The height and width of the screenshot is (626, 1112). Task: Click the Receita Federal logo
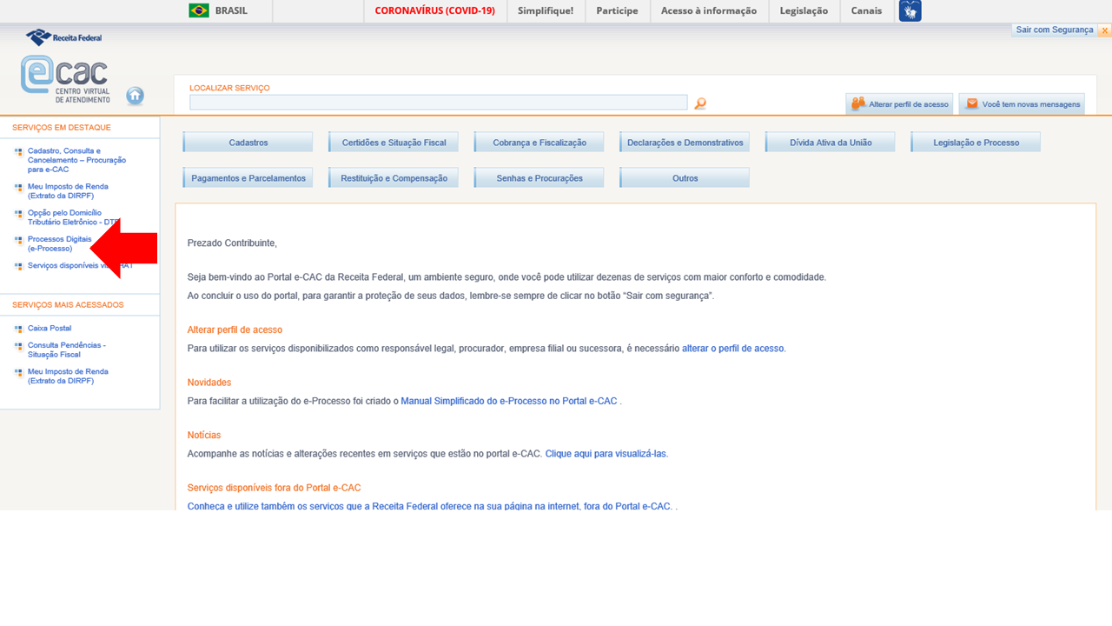[x=64, y=37]
